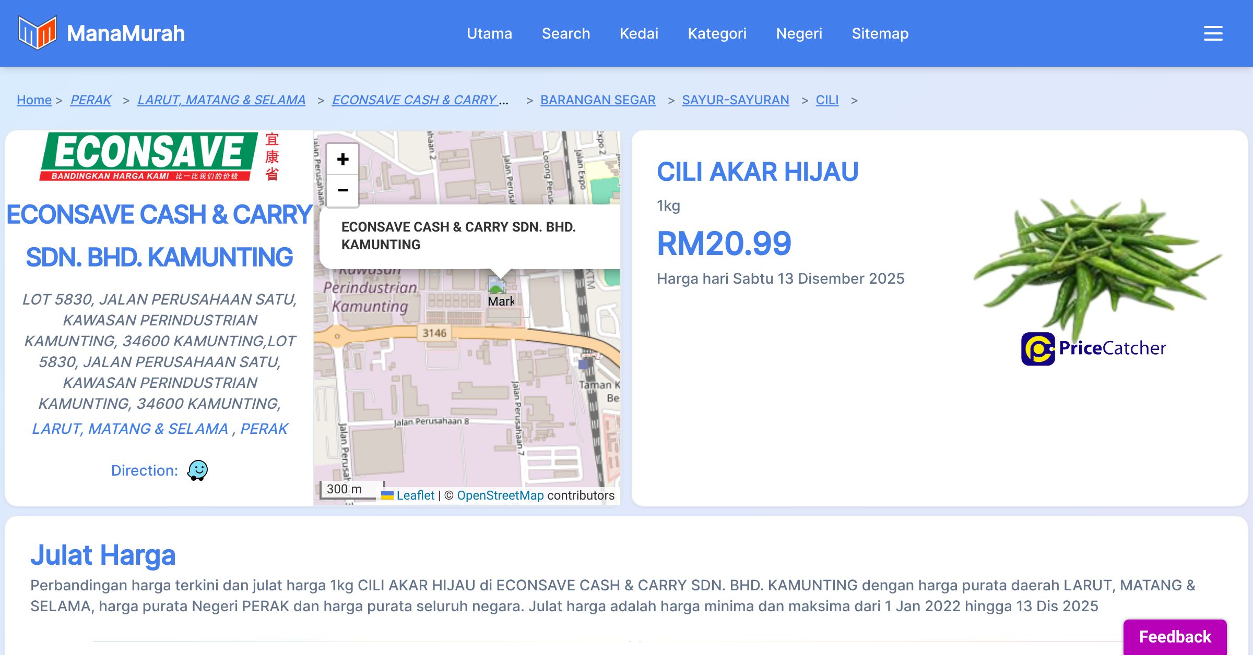Zoom in on the map
This screenshot has height=655, width=1253.
[x=342, y=160]
